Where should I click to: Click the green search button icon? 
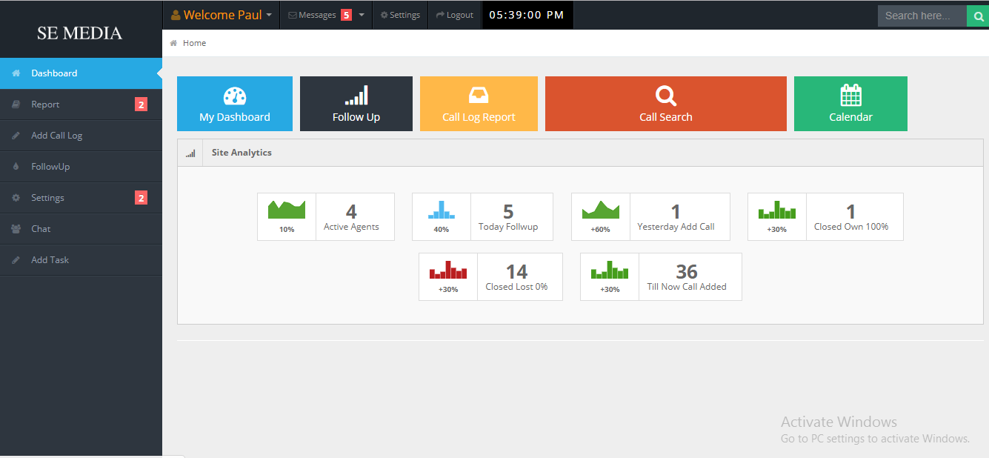pyautogui.click(x=978, y=16)
